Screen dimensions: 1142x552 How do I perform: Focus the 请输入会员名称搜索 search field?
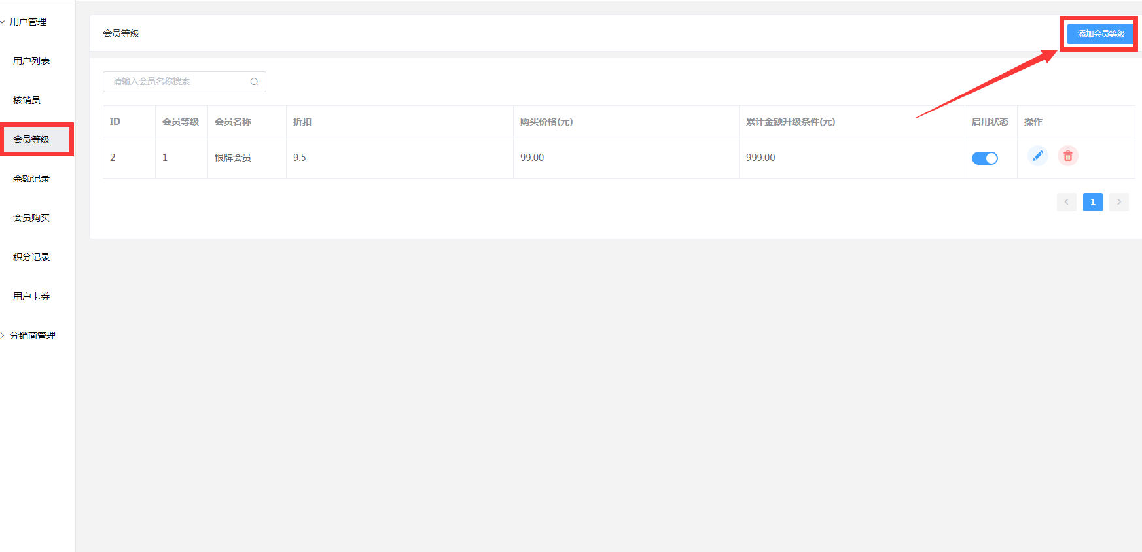coord(185,82)
